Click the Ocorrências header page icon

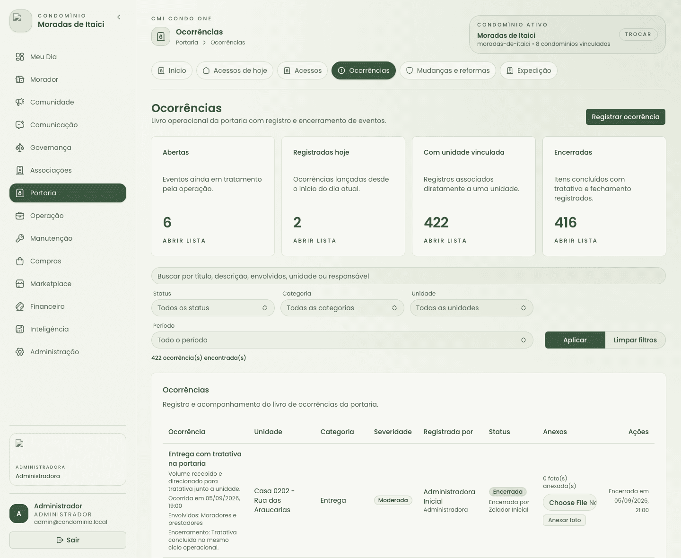click(161, 36)
